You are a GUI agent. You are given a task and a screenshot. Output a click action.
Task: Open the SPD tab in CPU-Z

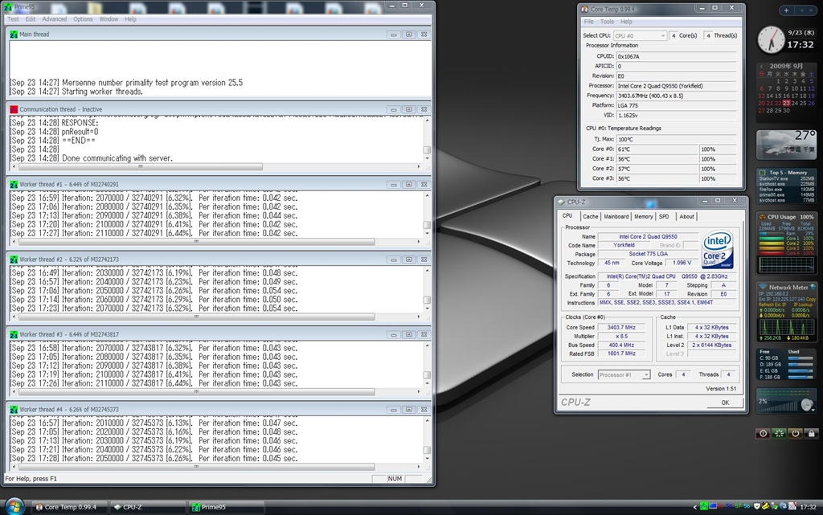tap(664, 216)
